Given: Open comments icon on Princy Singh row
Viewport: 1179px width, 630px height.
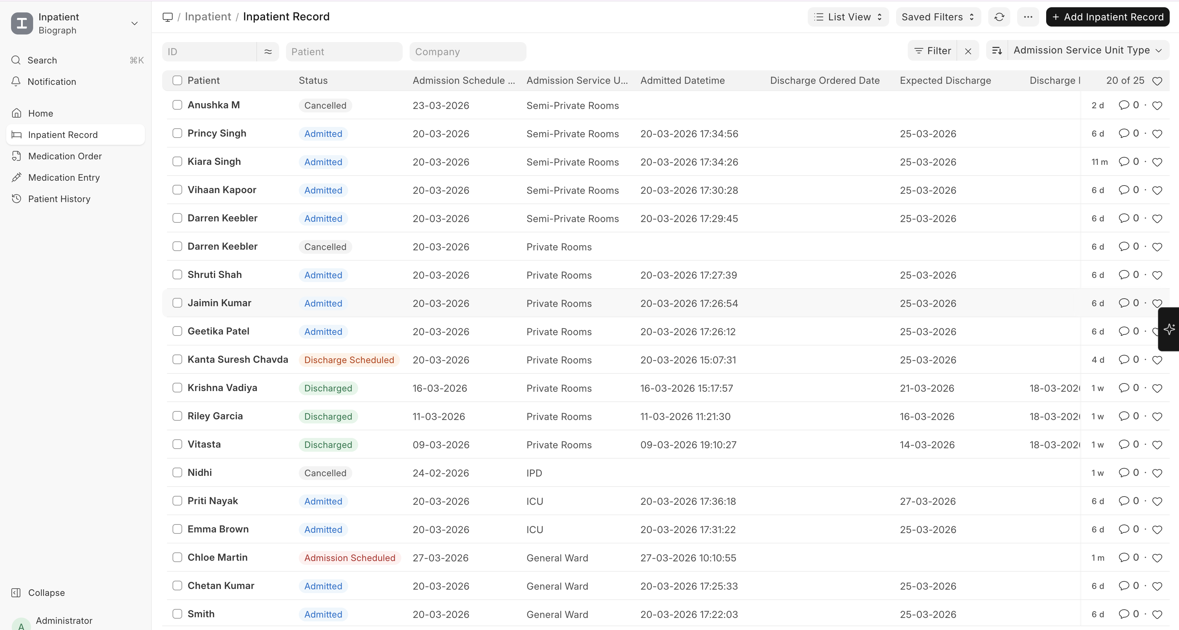Looking at the screenshot, I should pyautogui.click(x=1123, y=133).
